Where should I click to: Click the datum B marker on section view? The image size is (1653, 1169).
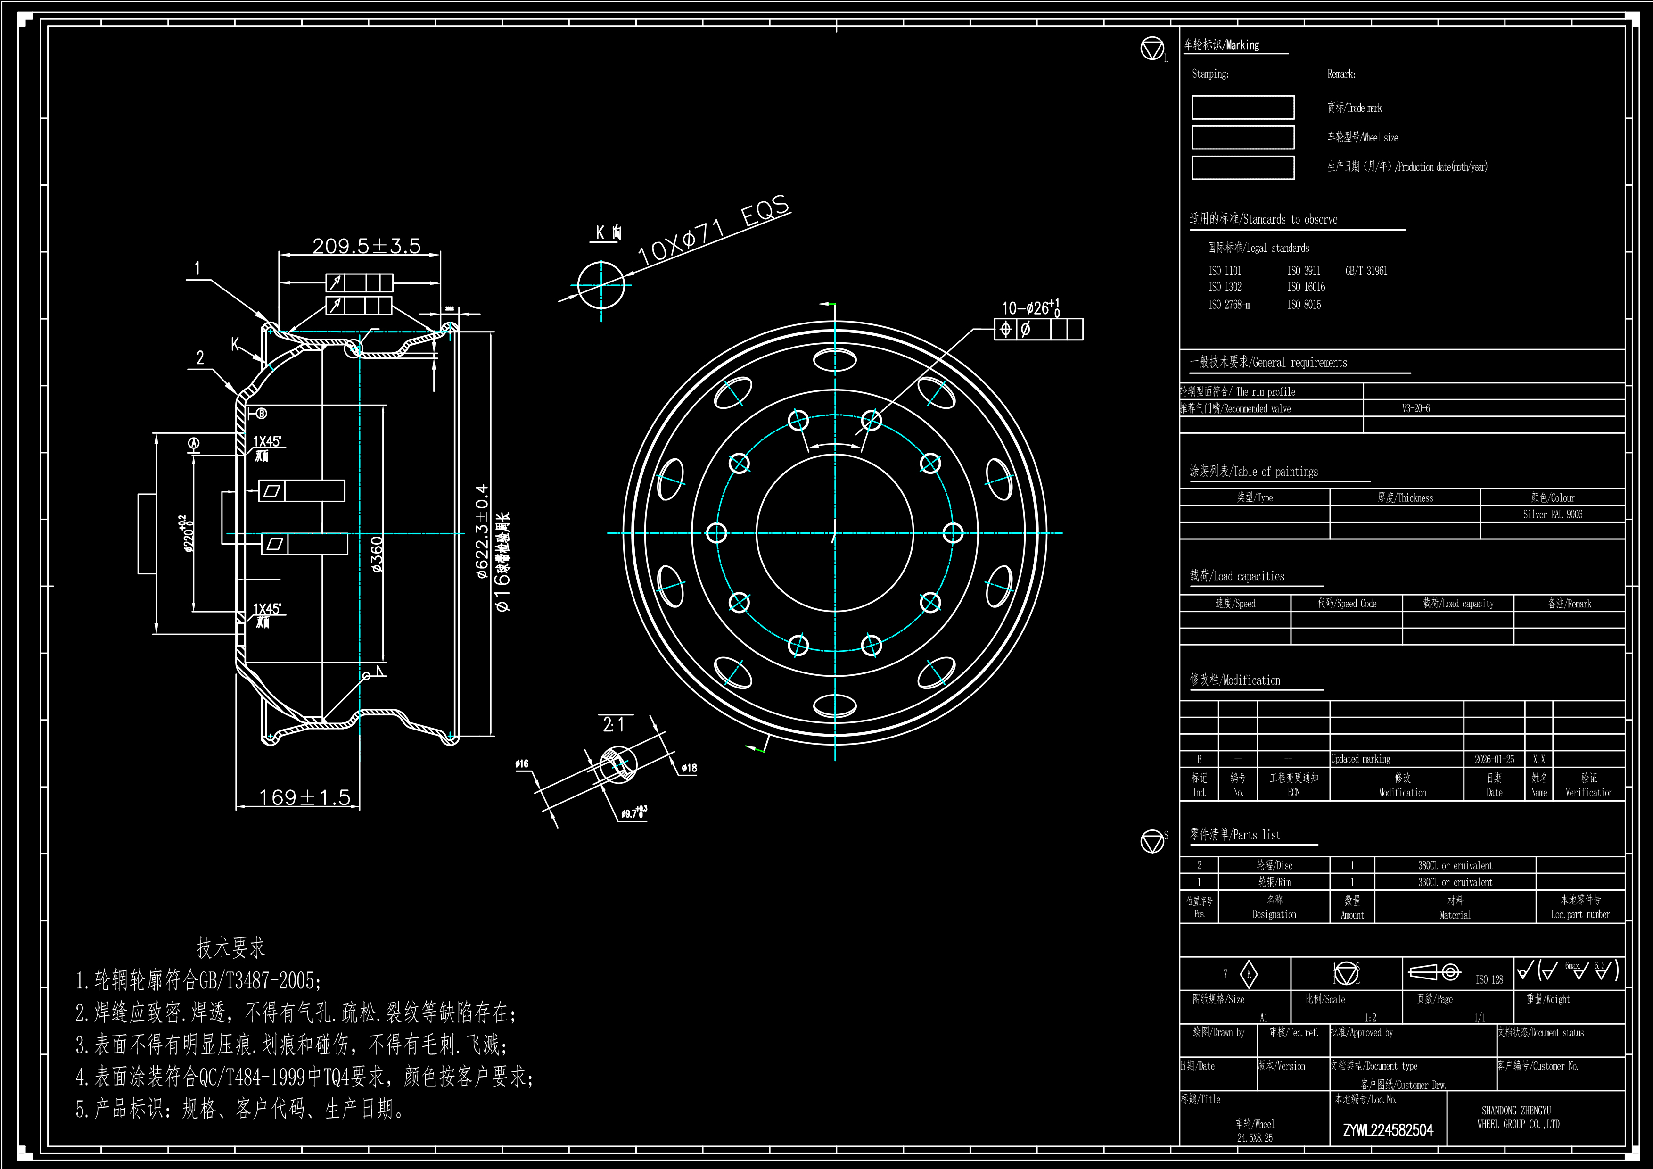click(261, 414)
